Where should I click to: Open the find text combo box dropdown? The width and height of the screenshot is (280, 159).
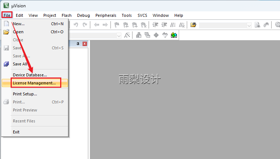pos(249,26)
